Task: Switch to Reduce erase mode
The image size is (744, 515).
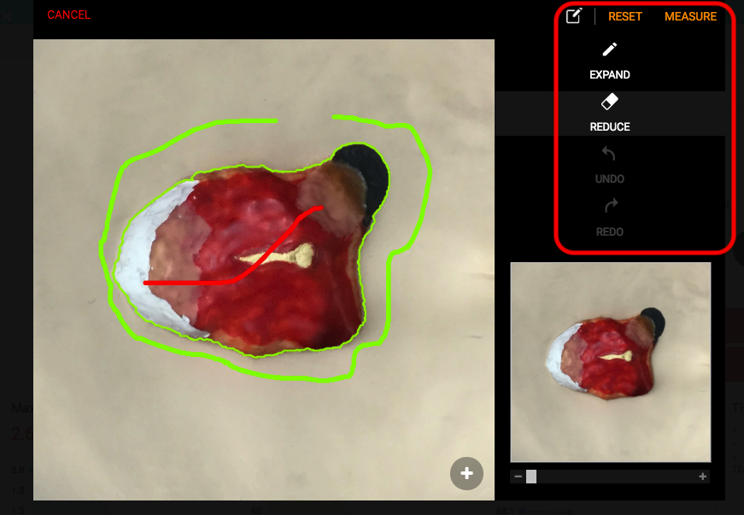Action: [609, 112]
